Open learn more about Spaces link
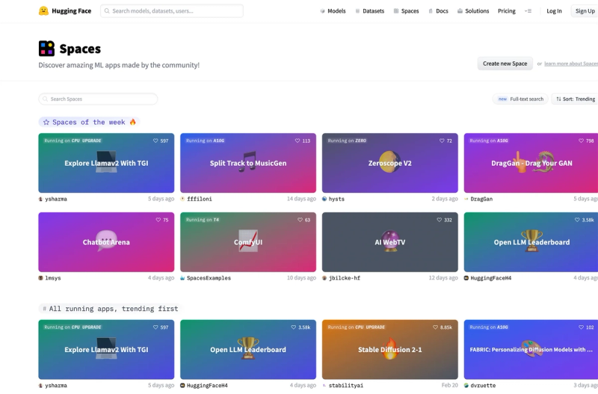598x394 pixels. point(571,64)
